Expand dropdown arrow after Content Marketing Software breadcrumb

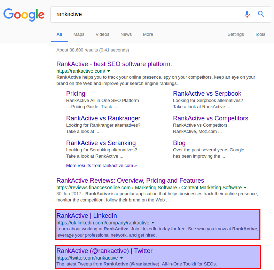245,188
